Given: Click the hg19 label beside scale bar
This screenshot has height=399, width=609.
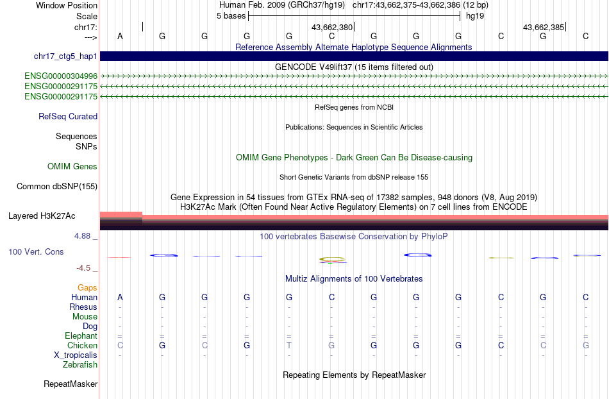Looking at the screenshot, I should click(475, 16).
